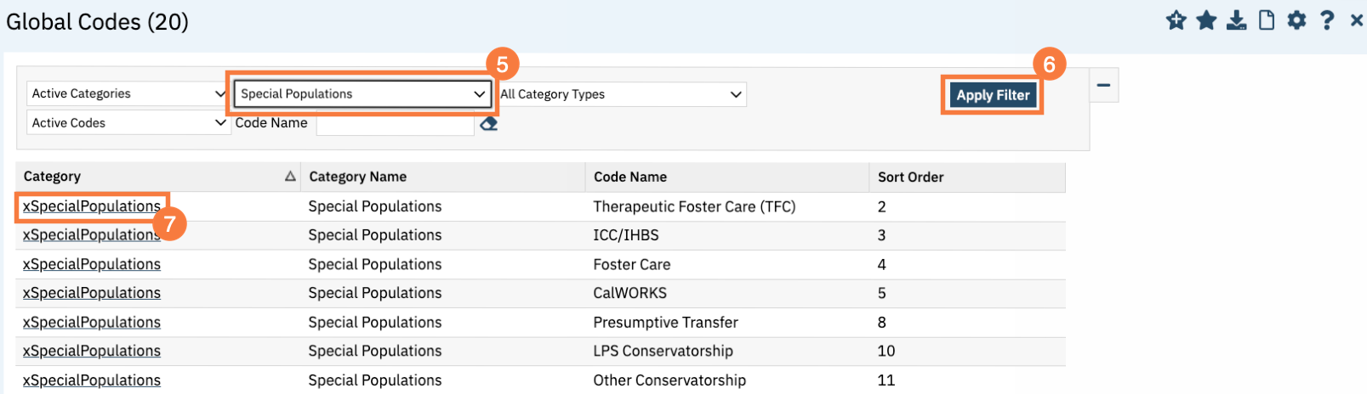This screenshot has width=1367, height=394.
Task: Expand the Special Populations category dropdown
Action: tap(362, 93)
